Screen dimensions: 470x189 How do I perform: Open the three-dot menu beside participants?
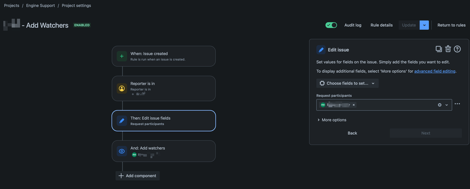pos(457,104)
